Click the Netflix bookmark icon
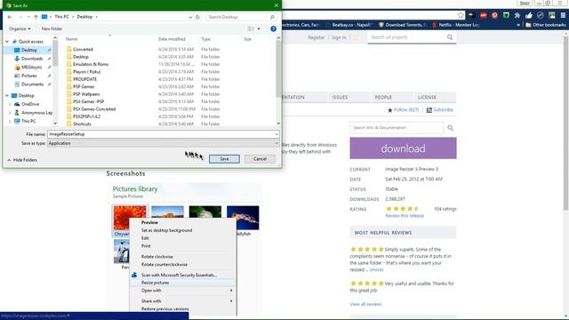The image size is (569, 320). pyautogui.click(x=434, y=25)
